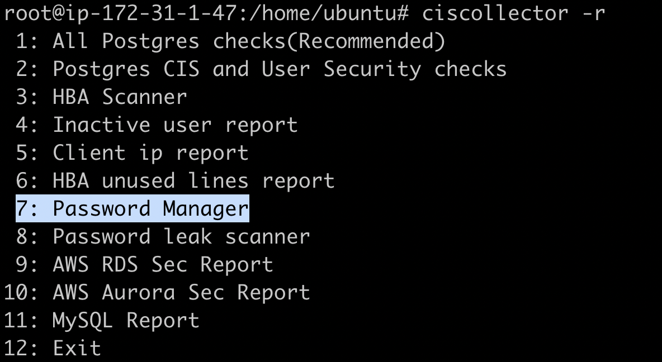Click the highlighted 'Password Manager' option
Viewport: 662px width, 362px height.
(x=150, y=208)
